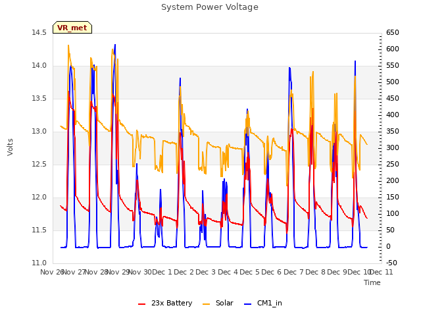Click the Dec 5 date tick label

coord(250,272)
